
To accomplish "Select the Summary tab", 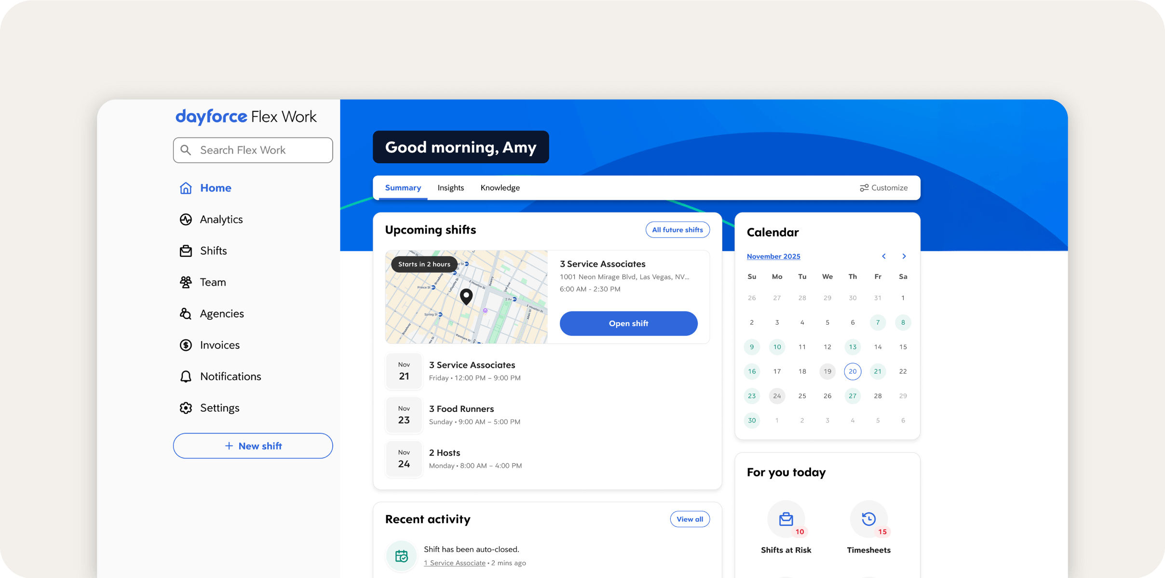I will click(403, 187).
